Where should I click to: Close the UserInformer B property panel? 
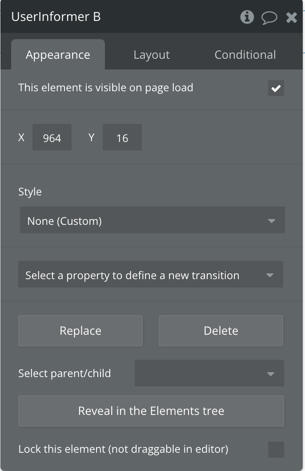(x=292, y=17)
